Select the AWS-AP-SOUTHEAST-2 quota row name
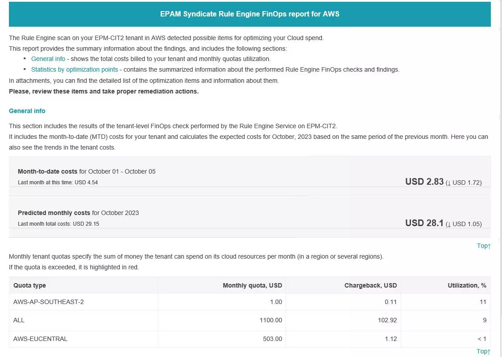This screenshot has width=502, height=357. [x=49, y=302]
